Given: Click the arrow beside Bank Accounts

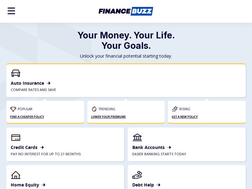Looking at the screenshot, I should click(x=169, y=147).
